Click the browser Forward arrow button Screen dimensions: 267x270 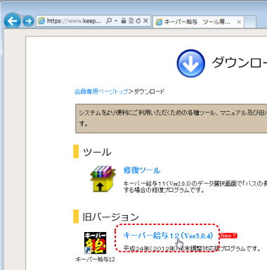tap(28, 21)
